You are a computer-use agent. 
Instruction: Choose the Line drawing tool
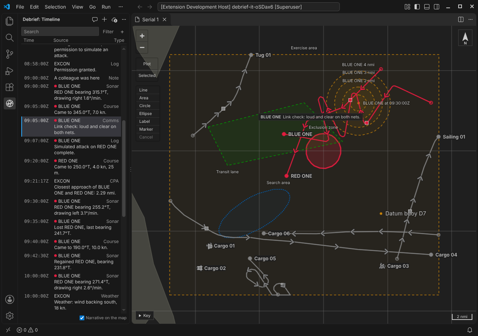click(148, 90)
